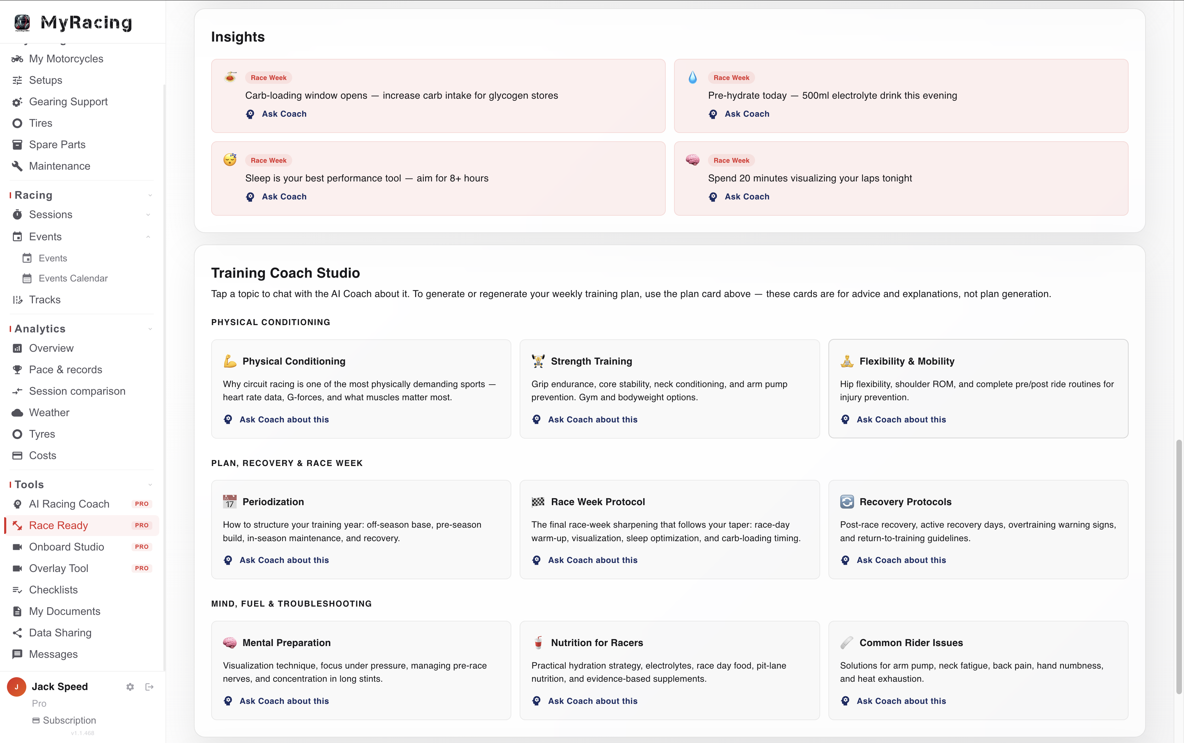Image resolution: width=1184 pixels, height=743 pixels.
Task: Click the Checklists icon
Action: 17,590
